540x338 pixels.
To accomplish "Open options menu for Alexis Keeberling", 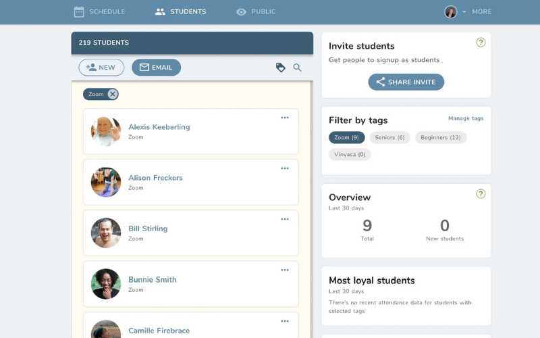I will click(x=285, y=118).
